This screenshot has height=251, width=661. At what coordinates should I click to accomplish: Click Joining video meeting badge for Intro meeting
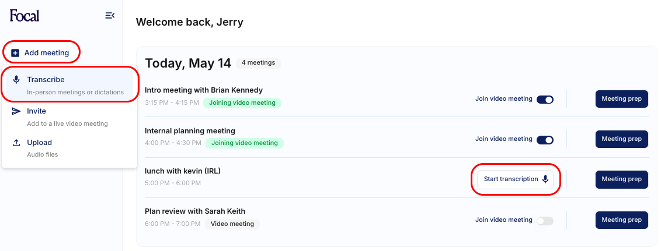242,103
